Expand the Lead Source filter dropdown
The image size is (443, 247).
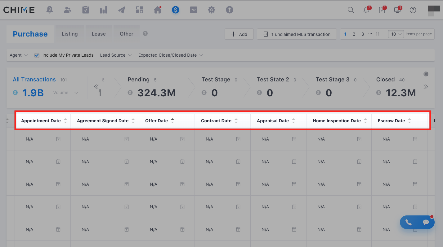[x=116, y=55]
